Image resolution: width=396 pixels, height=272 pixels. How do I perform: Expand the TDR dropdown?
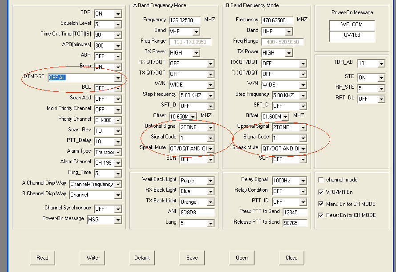pos(118,14)
